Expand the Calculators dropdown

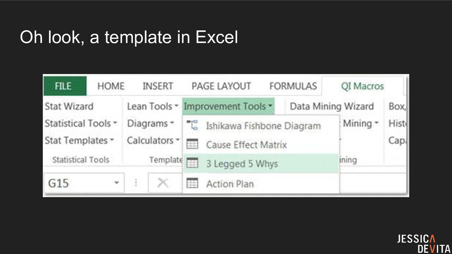(x=153, y=141)
